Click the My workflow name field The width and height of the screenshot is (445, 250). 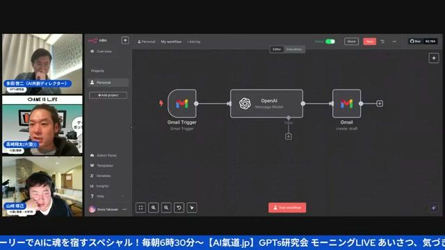point(171,42)
